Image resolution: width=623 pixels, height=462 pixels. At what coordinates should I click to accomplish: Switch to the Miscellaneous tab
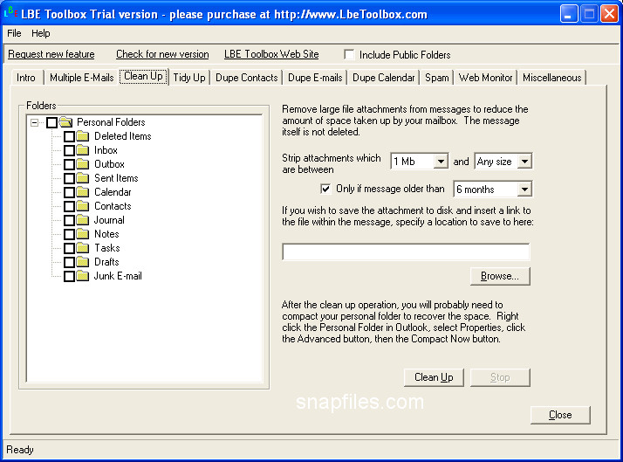pos(551,78)
